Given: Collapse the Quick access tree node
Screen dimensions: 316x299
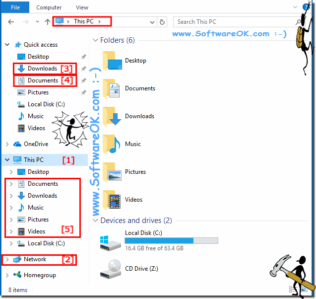Looking at the screenshot, I should click(x=7, y=45).
